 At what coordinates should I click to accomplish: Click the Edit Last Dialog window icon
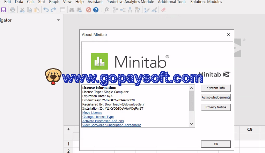62,10
